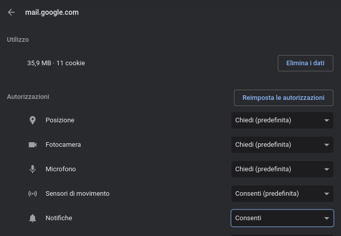Click the Utilizzo section heading
The image size is (341, 236).
coord(18,40)
